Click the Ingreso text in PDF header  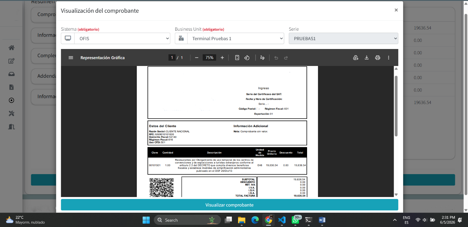pos(263,88)
